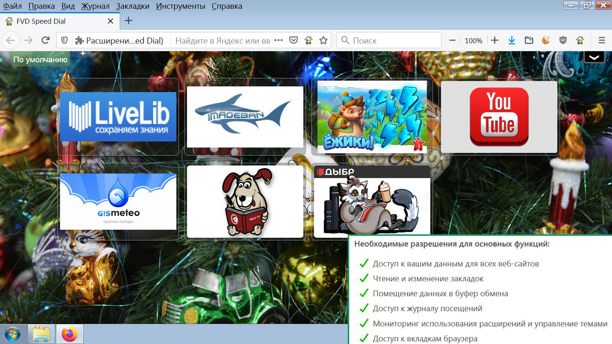Screen dimensions: 612x344
Task: Click the Firefox taskbar icon
Action: (x=70, y=334)
